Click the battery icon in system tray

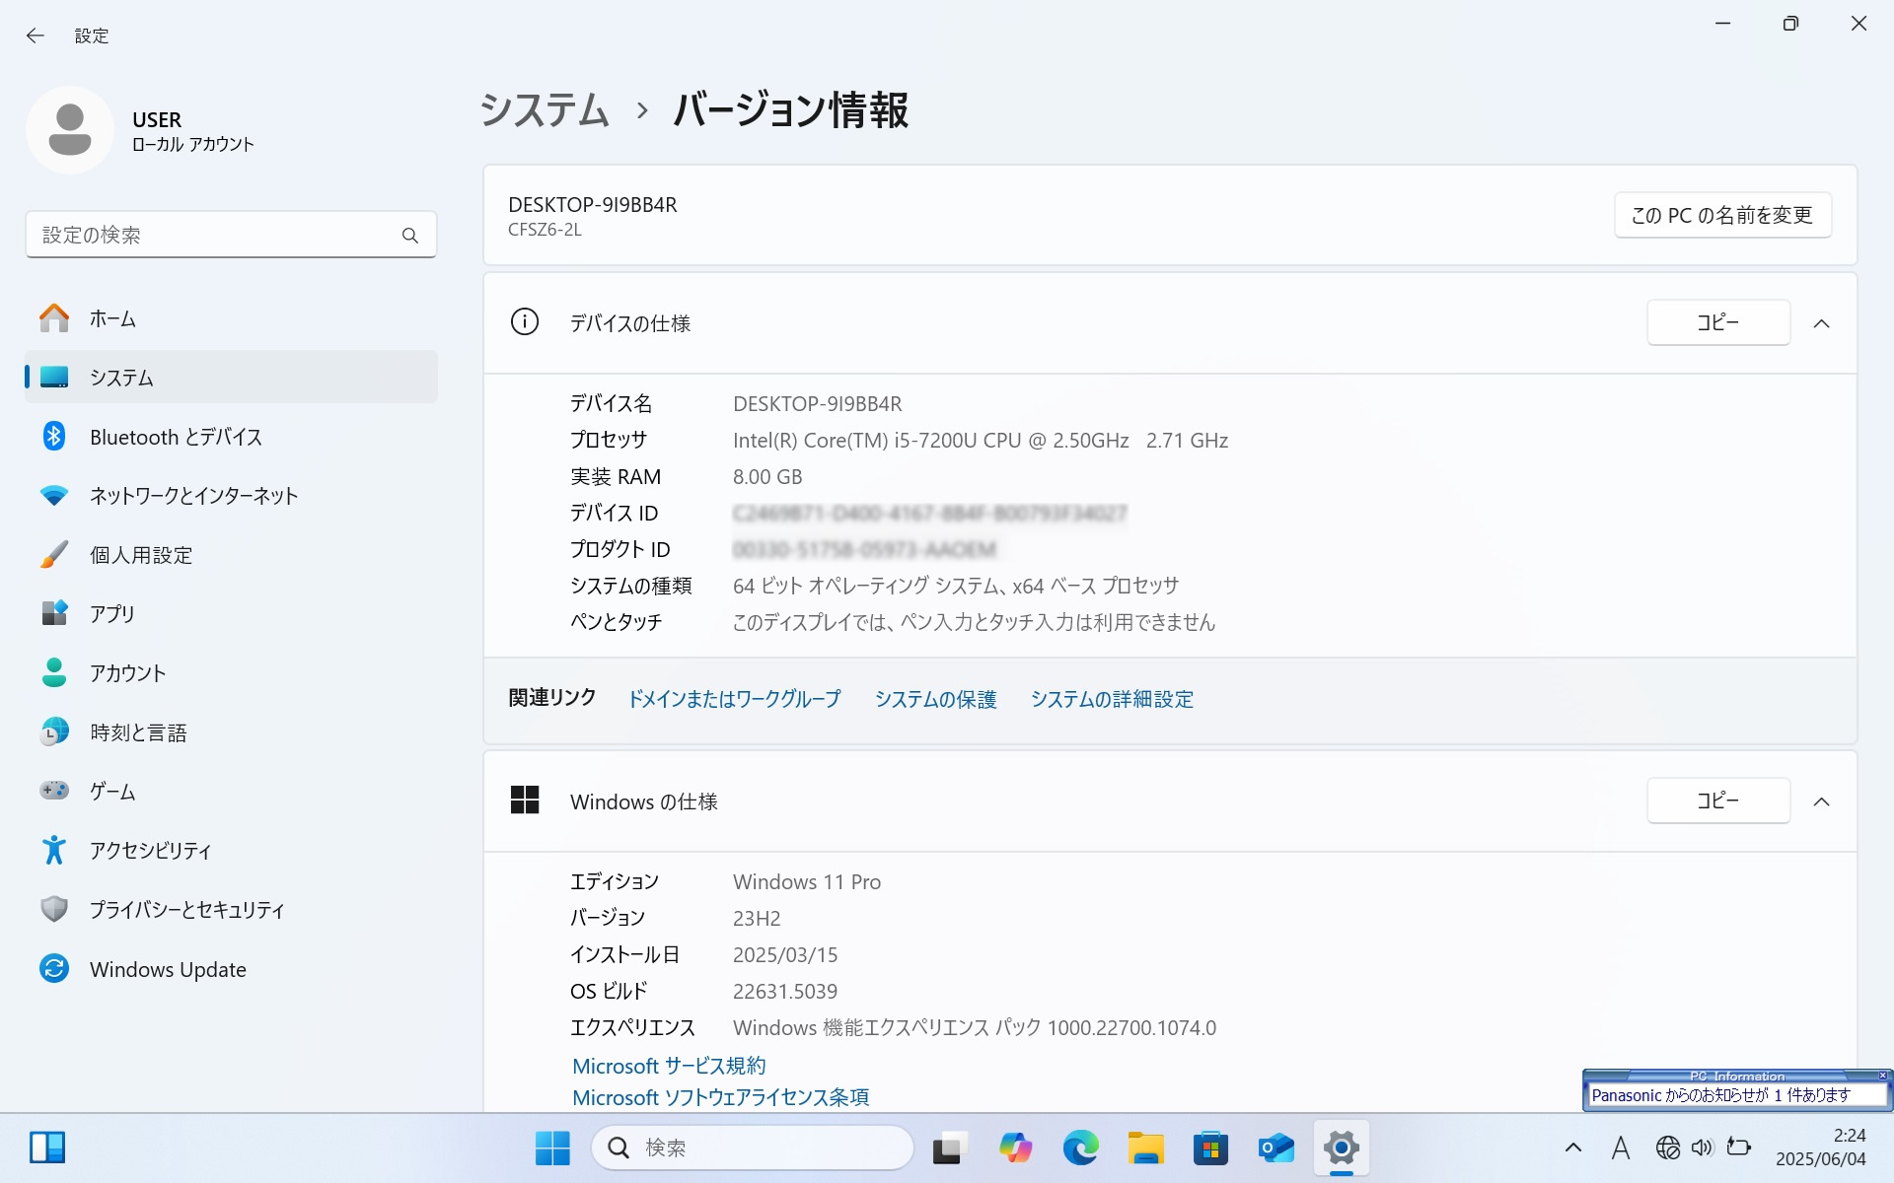[x=1739, y=1148]
